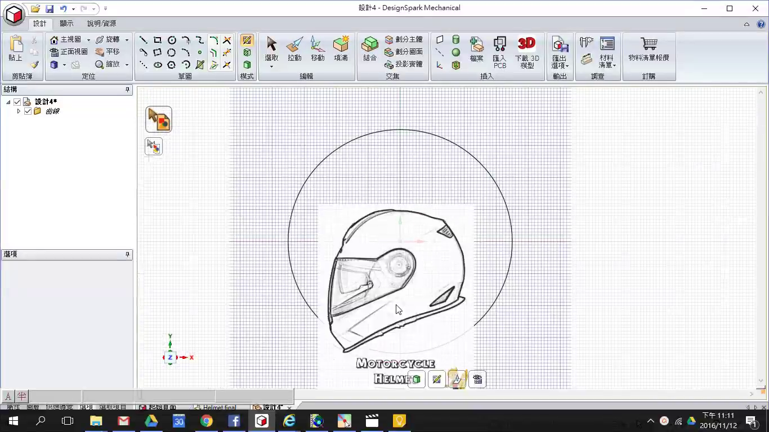Open File Explorer from taskbar

(x=96, y=421)
